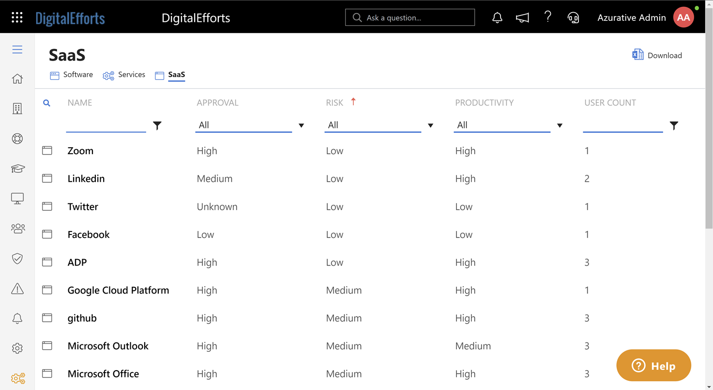Click the DigitalEfforts logo
713x390 pixels.
[x=70, y=18]
